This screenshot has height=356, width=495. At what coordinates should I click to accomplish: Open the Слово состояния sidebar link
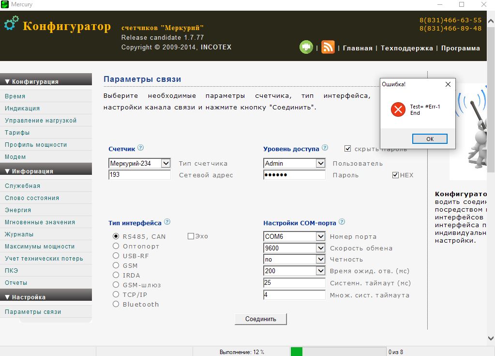(46, 198)
